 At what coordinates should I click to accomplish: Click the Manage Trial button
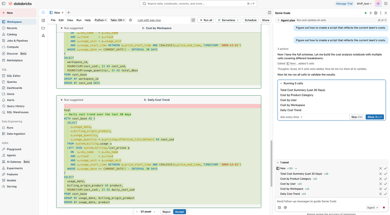[344, 4]
